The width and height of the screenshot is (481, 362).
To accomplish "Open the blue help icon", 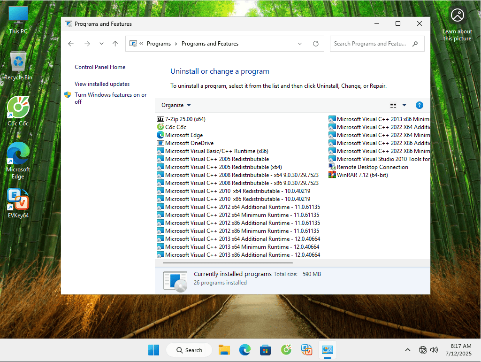I will [x=420, y=105].
